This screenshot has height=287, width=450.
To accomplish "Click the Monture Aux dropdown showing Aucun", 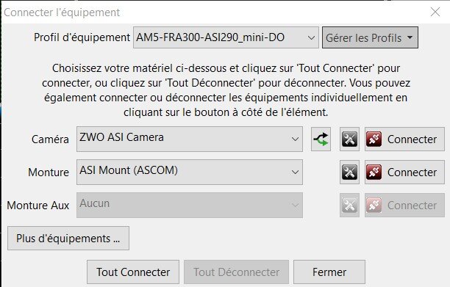I will click(x=190, y=205).
